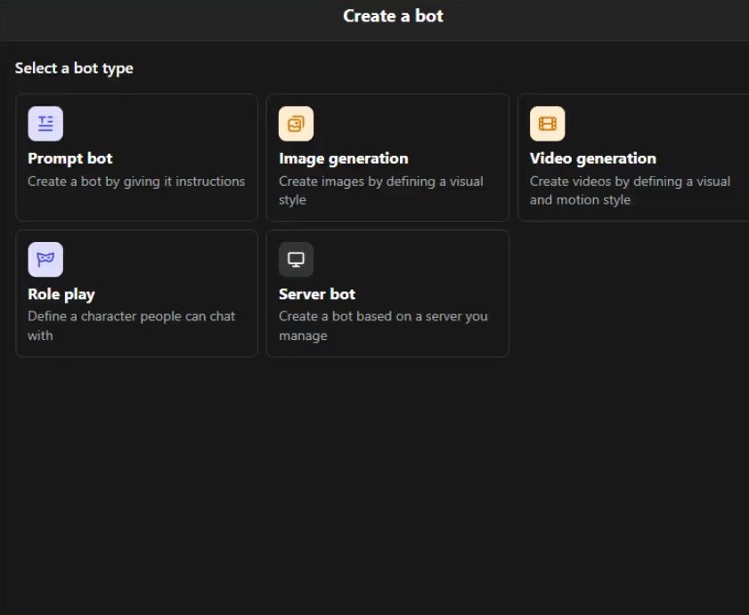
Task: Select the Video generation card
Action: point(632,157)
